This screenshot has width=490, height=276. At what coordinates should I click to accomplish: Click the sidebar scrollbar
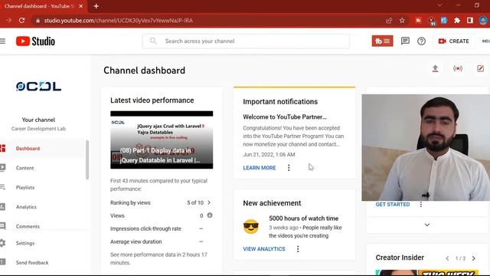click(87, 159)
